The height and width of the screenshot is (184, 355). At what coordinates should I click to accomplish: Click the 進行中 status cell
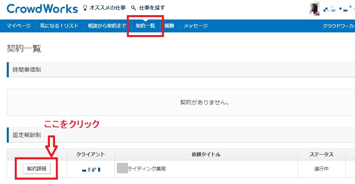point(321,169)
